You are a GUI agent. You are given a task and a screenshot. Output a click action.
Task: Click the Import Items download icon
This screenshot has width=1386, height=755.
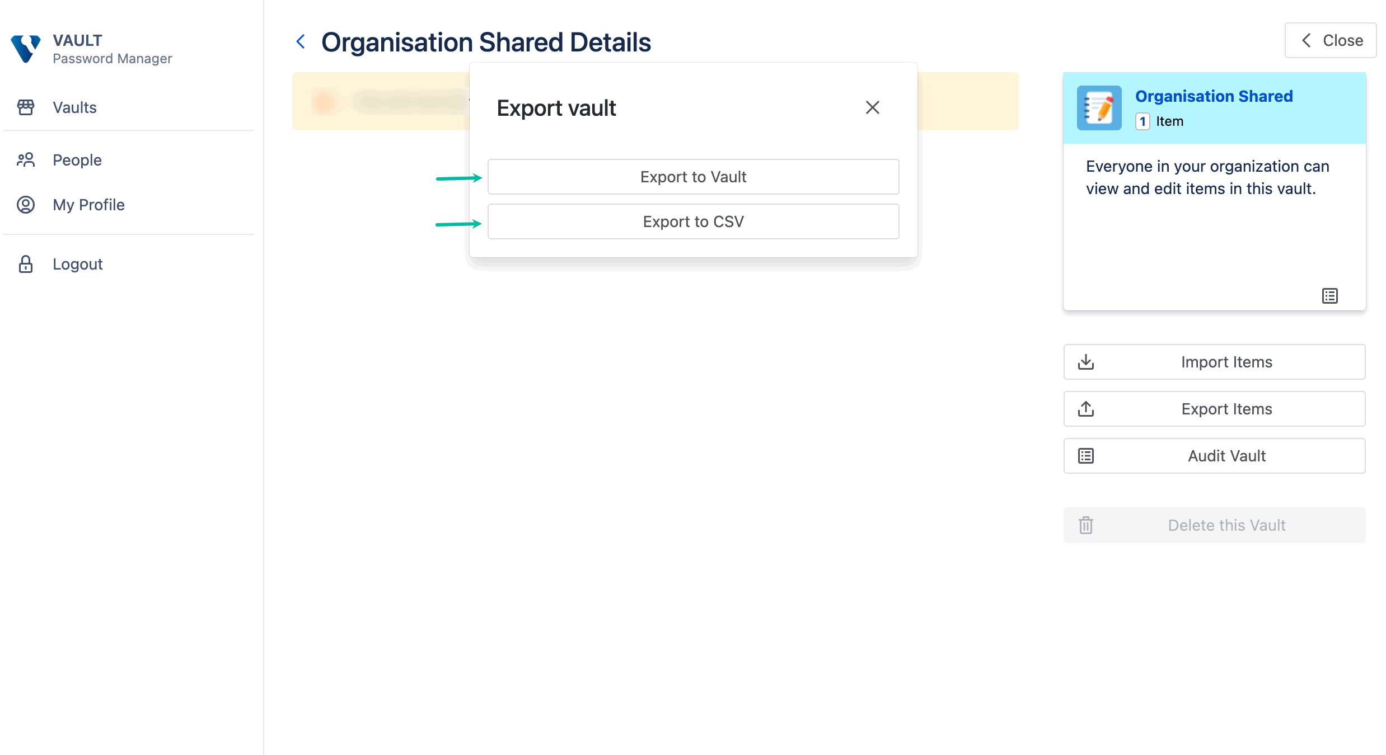[x=1086, y=362]
